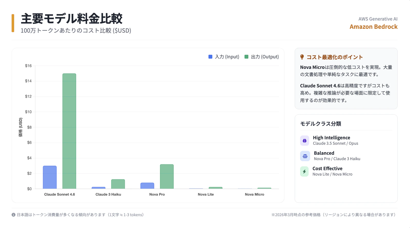Click the $8 y-axis tick label

(29, 127)
